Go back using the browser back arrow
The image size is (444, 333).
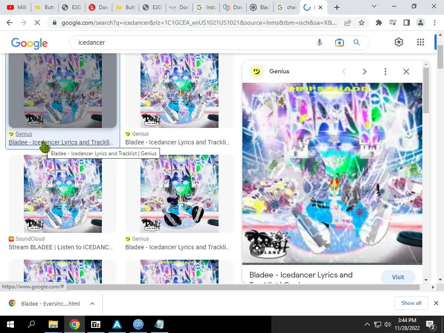(x=10, y=23)
